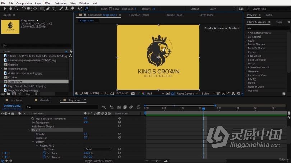291x163 pixels.
Task: Switch to the Audio panel tab
Action: tap(269, 15)
